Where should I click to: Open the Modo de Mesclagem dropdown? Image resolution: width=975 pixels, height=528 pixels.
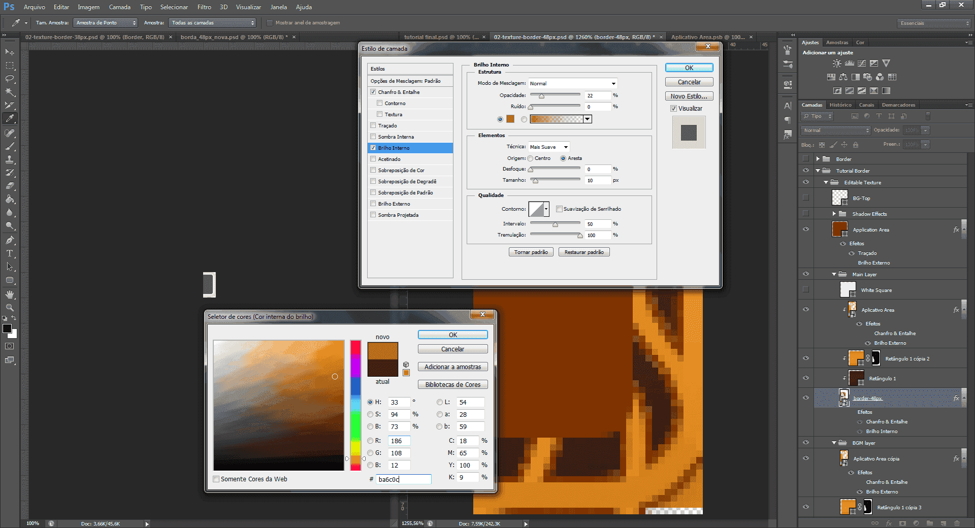pos(573,83)
